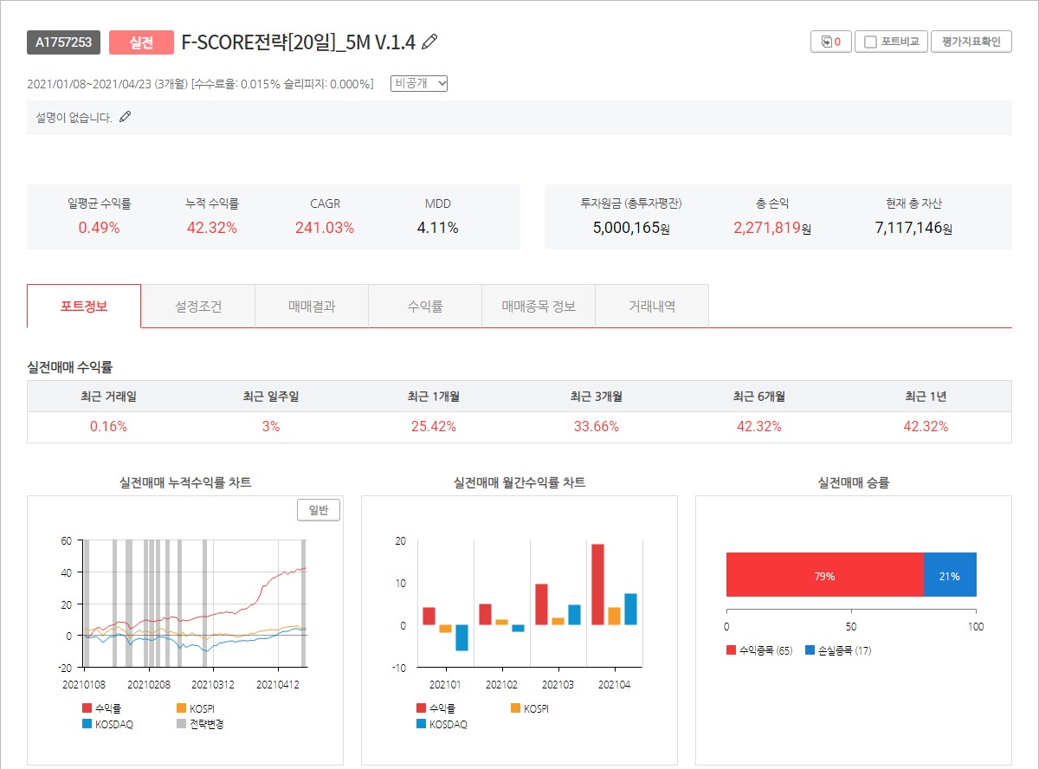Click the blue 21% loss bar

coord(950,575)
